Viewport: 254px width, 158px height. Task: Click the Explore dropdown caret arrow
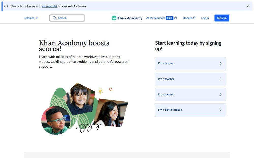point(37,18)
